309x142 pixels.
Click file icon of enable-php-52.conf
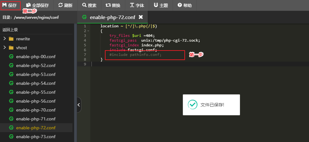tap(11, 65)
